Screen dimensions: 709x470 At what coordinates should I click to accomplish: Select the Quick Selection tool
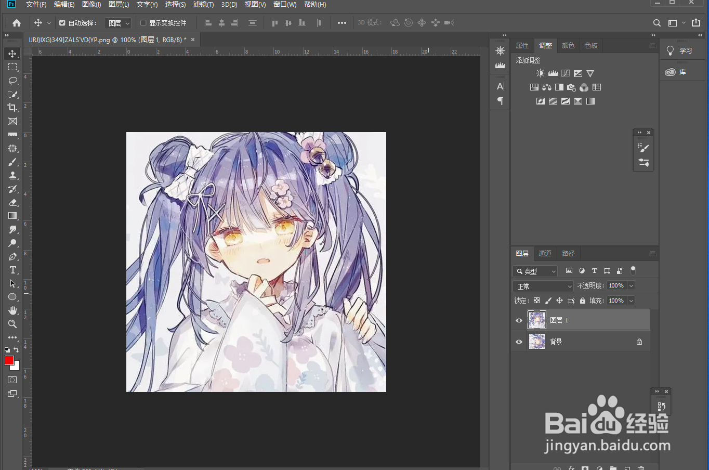(x=12, y=94)
